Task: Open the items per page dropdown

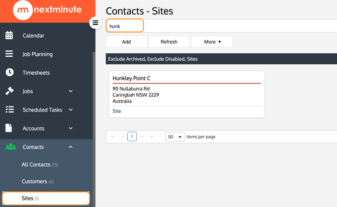Action: [175, 137]
